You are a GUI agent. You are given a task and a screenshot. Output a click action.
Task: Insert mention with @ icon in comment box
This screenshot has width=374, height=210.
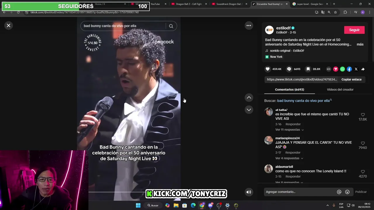click(339, 192)
